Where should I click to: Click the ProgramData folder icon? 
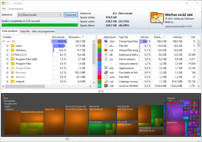13,68
